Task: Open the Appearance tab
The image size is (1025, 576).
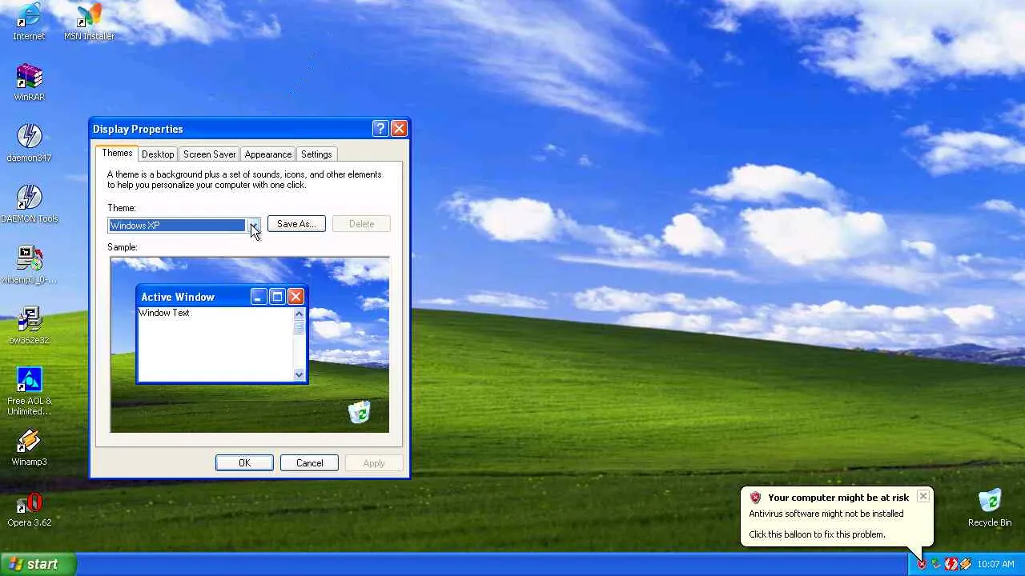Action: click(268, 154)
